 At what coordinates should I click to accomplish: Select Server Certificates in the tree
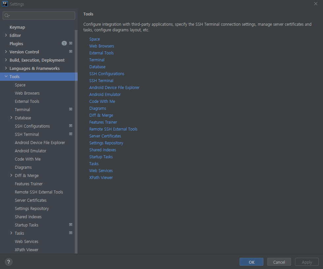(x=31, y=200)
